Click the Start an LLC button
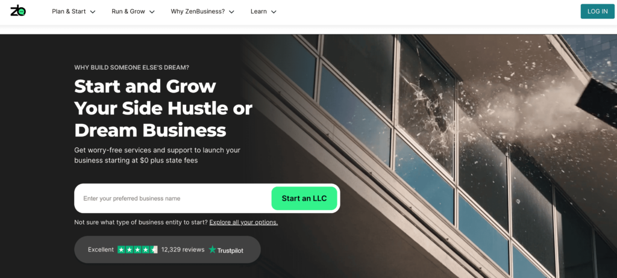This screenshot has height=278, width=617. click(304, 198)
